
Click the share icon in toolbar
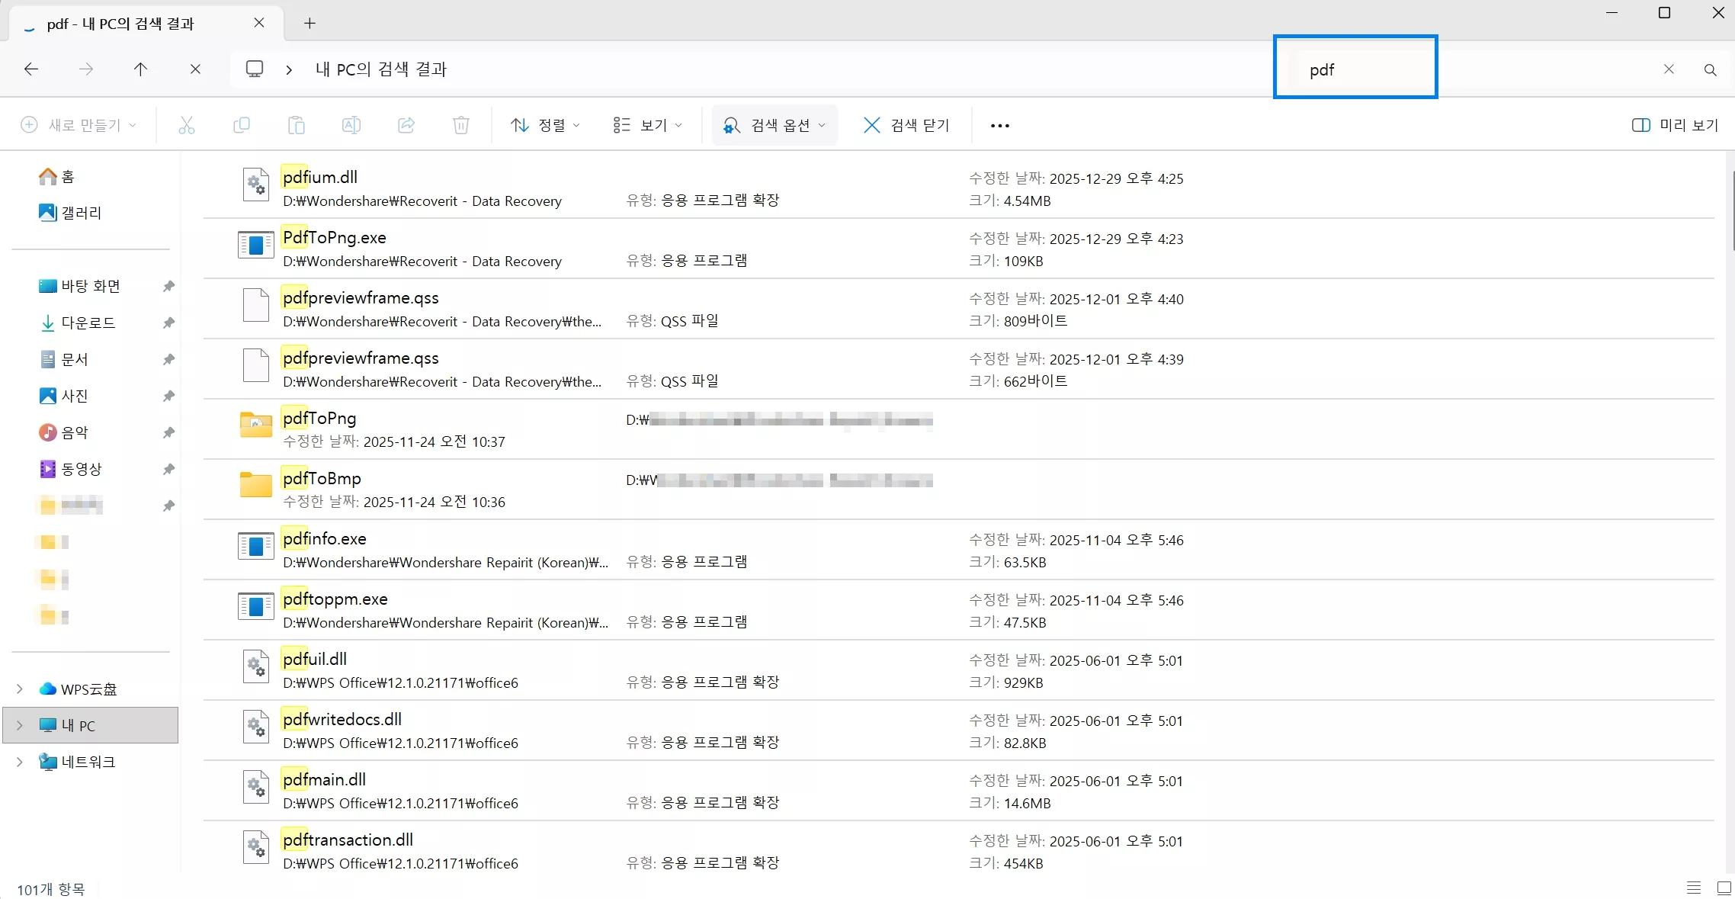[406, 125]
